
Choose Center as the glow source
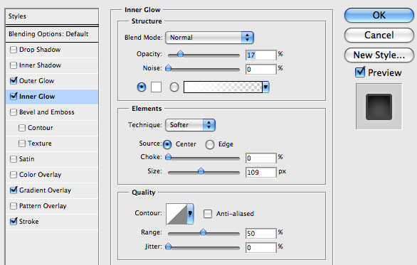tap(167, 144)
